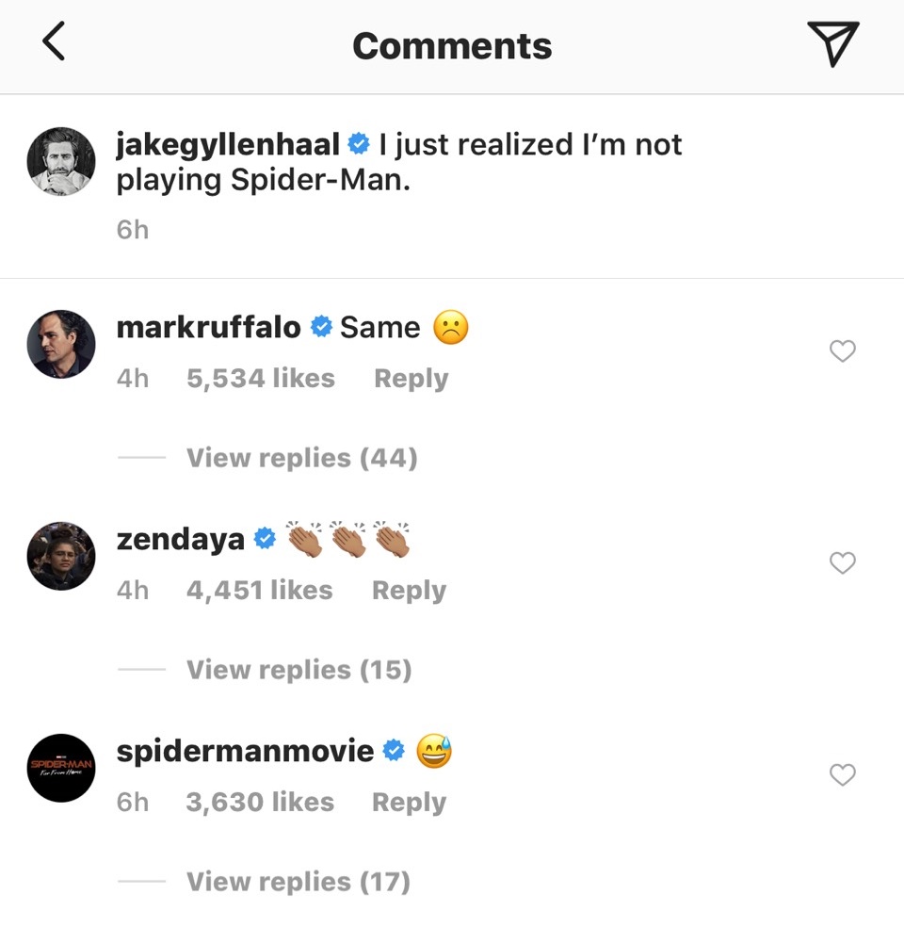This screenshot has height=927, width=904.
Task: Open the spidermanmovie username link
Action: pos(245,751)
